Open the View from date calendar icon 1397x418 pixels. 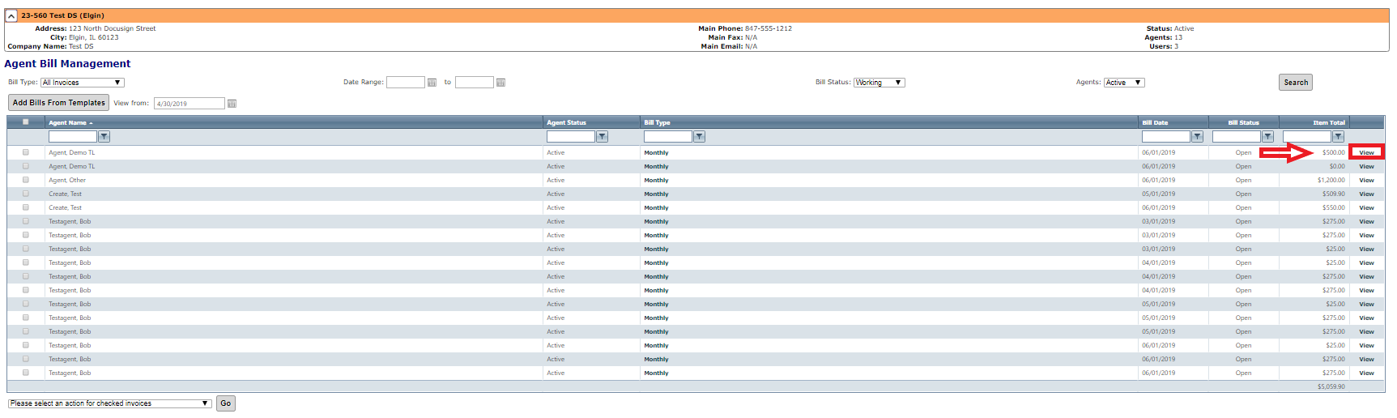(x=232, y=104)
